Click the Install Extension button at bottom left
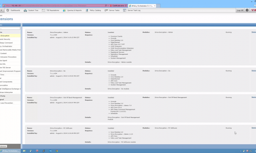 pyautogui.click(x=4, y=146)
